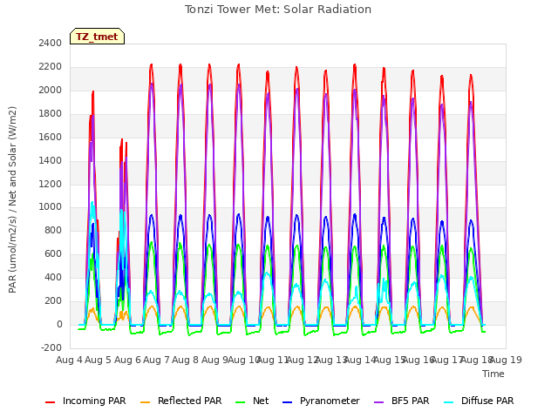Click the 1000 y-axis tick label
The image size is (558, 418).
tap(51, 207)
